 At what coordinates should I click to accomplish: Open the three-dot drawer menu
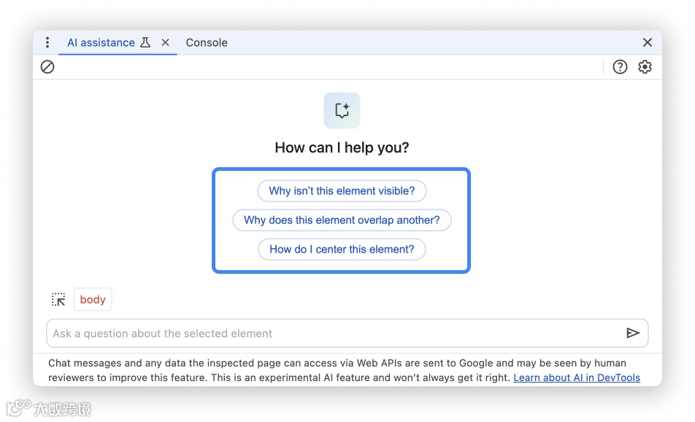[x=47, y=43]
